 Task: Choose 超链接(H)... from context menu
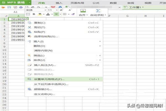click(64, 89)
